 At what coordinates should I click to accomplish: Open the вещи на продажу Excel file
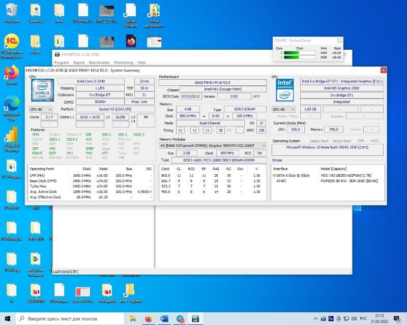35,264
